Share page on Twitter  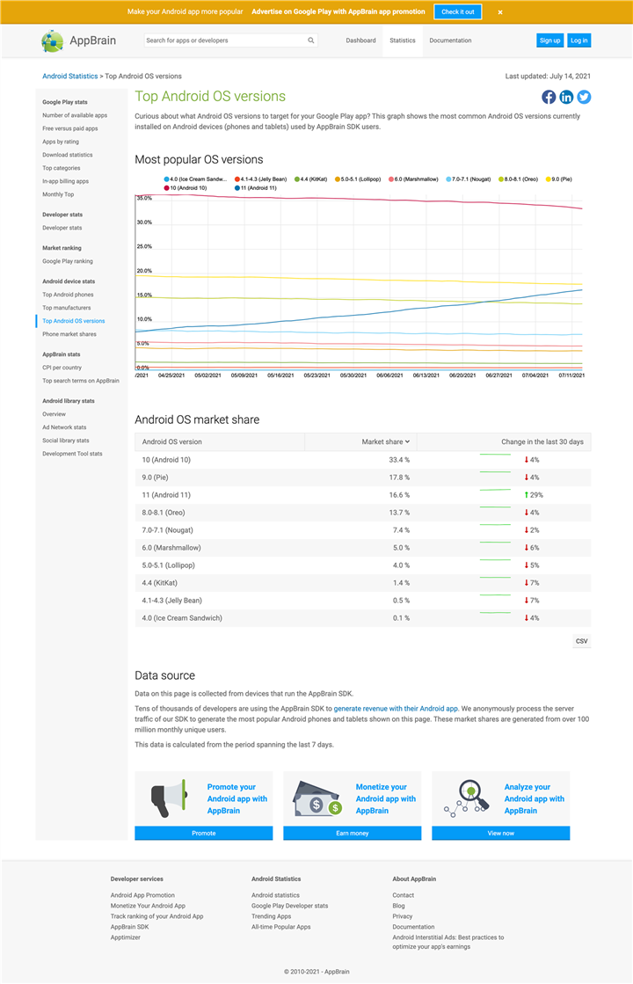pyautogui.click(x=584, y=97)
